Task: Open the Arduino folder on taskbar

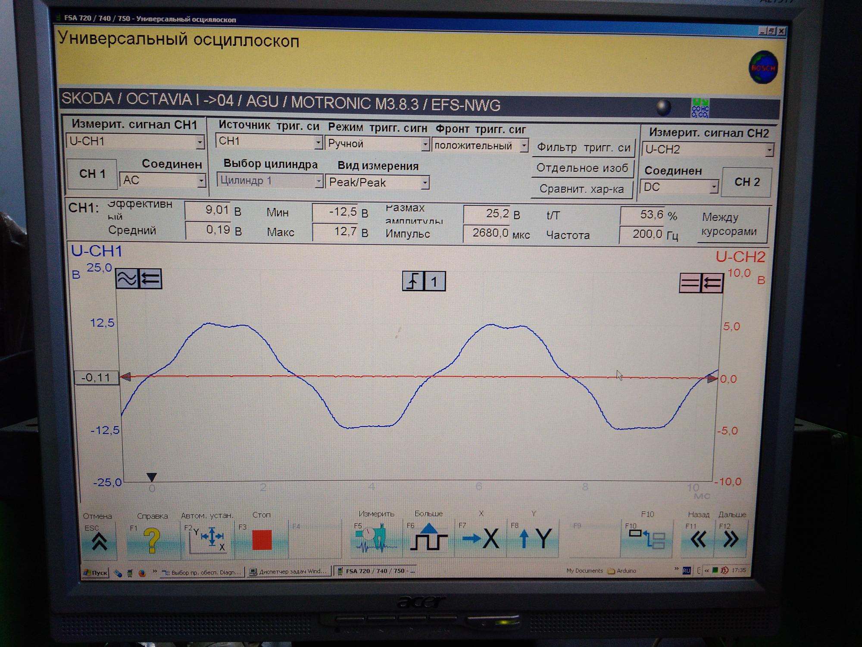Action: (622, 571)
